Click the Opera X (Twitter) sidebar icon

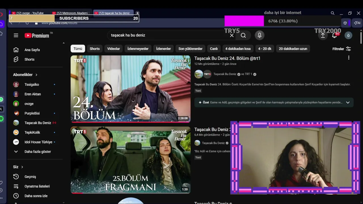(1, 109)
